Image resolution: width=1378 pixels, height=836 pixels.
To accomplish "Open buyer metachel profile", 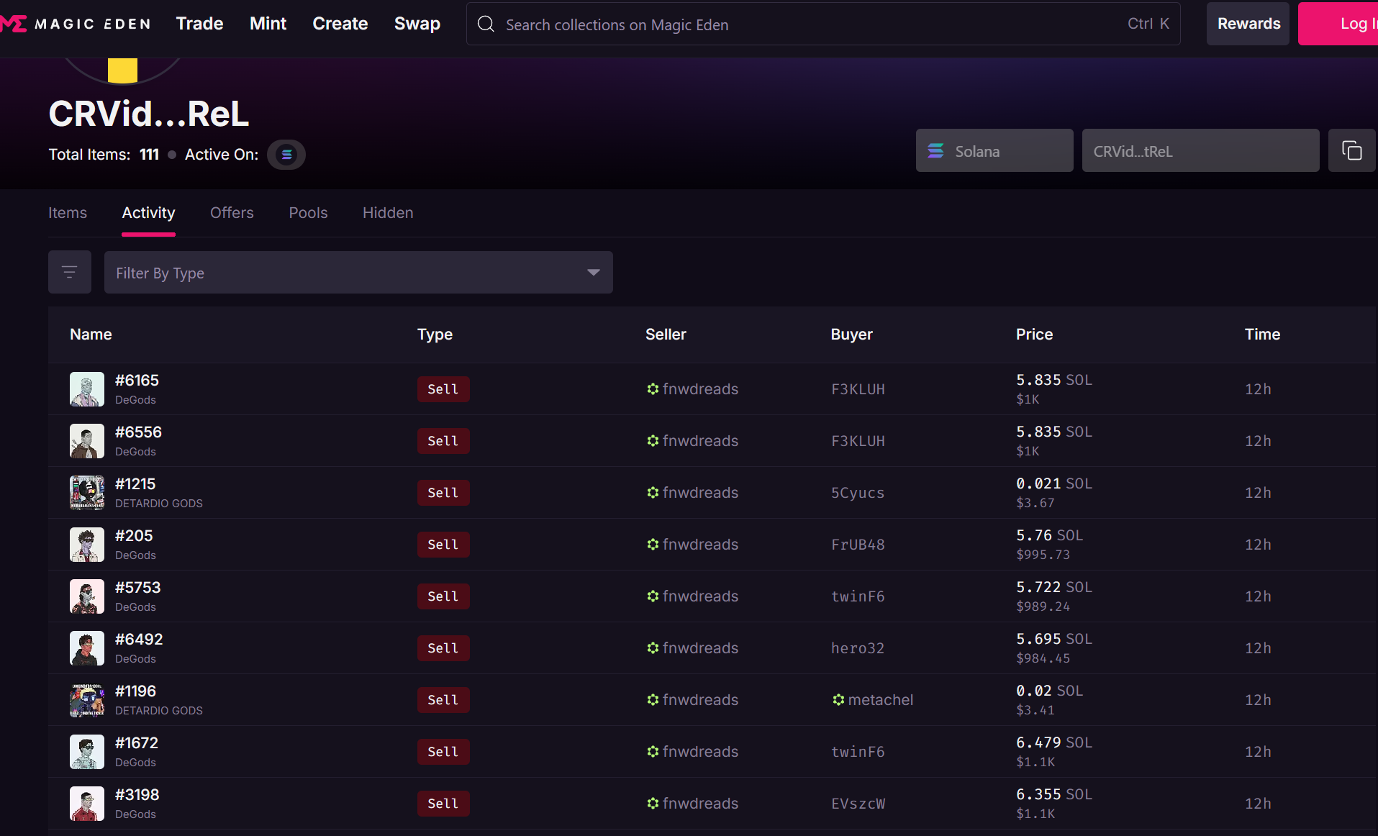I will pyautogui.click(x=881, y=700).
